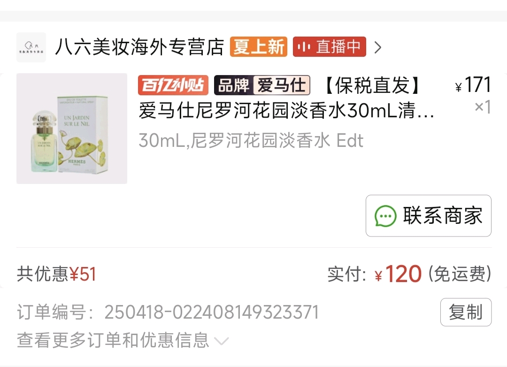Click the 联系商家 button
The image size is (507, 367).
tap(429, 216)
